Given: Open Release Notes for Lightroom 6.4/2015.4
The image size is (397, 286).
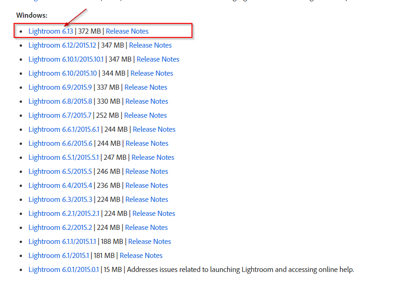Looking at the screenshot, I should pyautogui.click(x=147, y=186).
